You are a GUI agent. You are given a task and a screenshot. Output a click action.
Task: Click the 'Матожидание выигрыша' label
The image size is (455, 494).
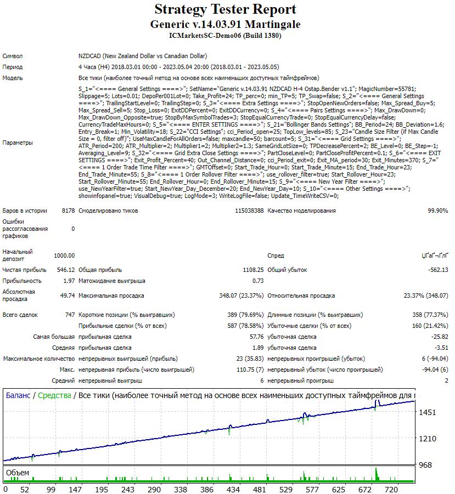pos(112,281)
